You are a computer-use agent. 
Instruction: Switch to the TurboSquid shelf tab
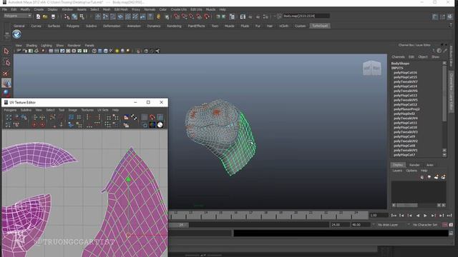click(x=320, y=26)
